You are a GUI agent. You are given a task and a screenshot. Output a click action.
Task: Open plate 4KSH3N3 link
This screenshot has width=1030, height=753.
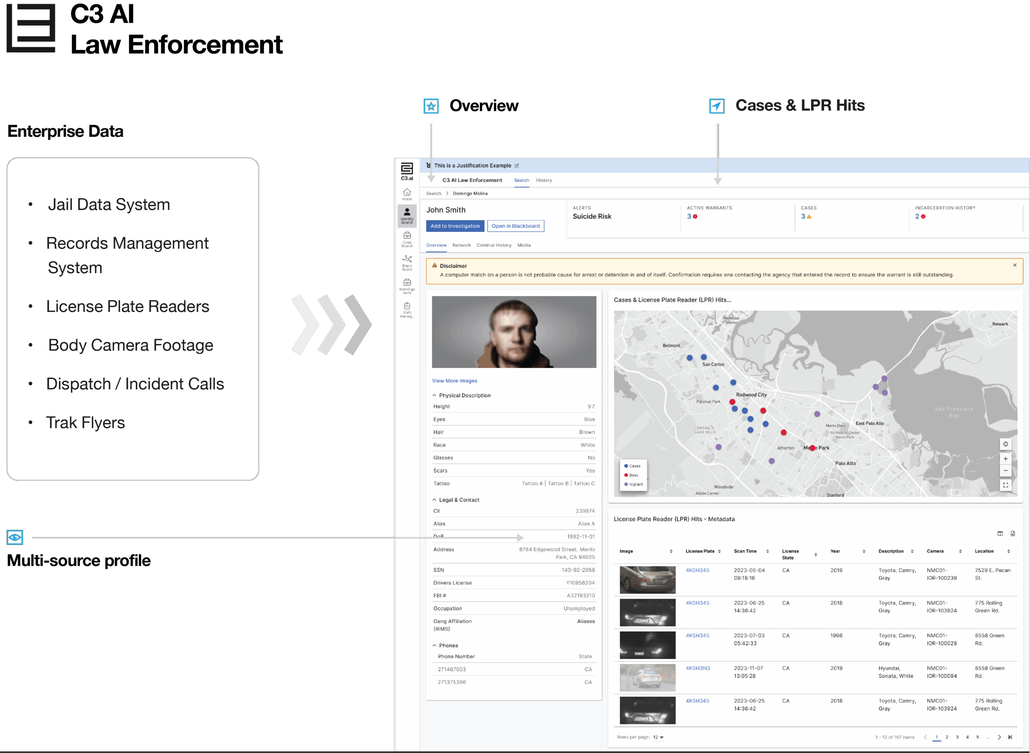coord(698,669)
